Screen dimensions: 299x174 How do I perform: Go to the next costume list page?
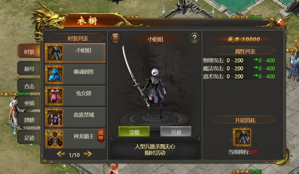click(88, 154)
